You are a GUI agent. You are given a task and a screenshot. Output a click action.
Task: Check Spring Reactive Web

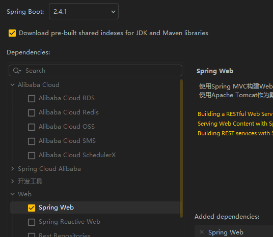coord(32,222)
